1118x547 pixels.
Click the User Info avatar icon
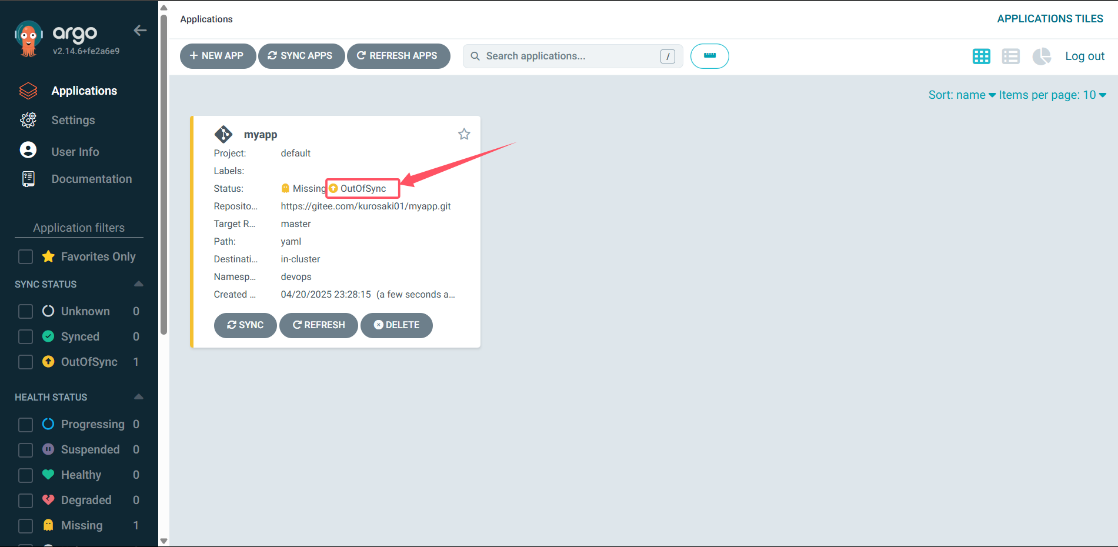tap(28, 150)
